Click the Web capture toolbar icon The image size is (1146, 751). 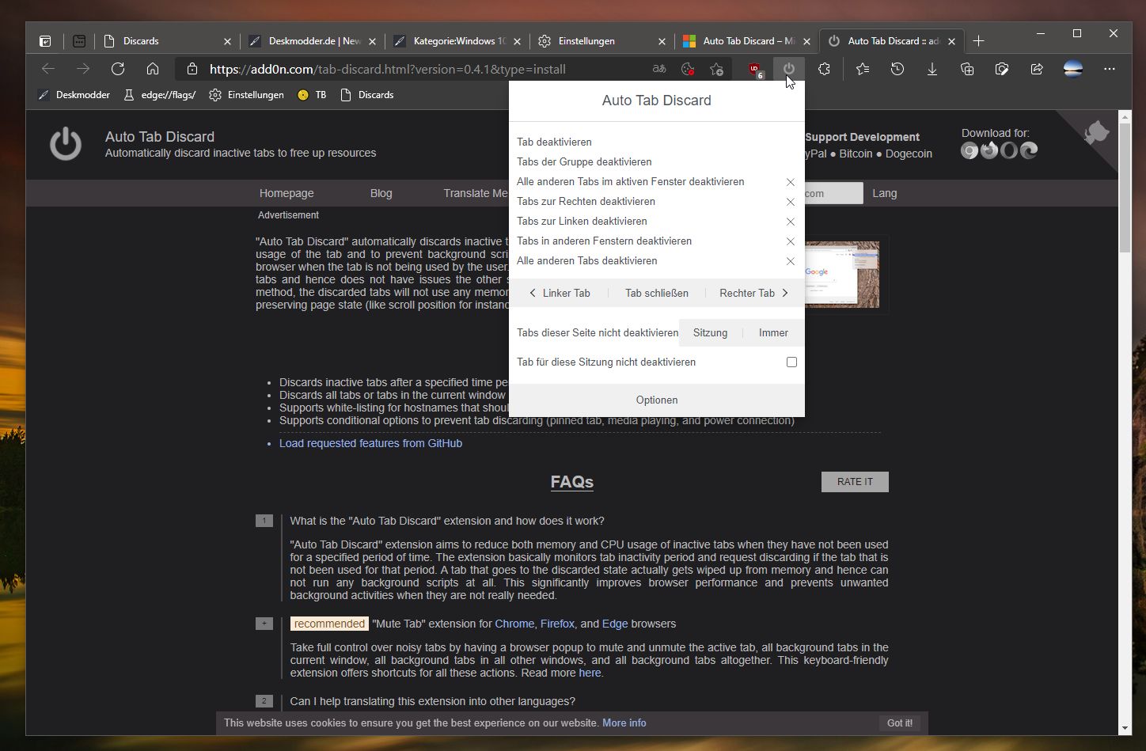[1002, 69]
